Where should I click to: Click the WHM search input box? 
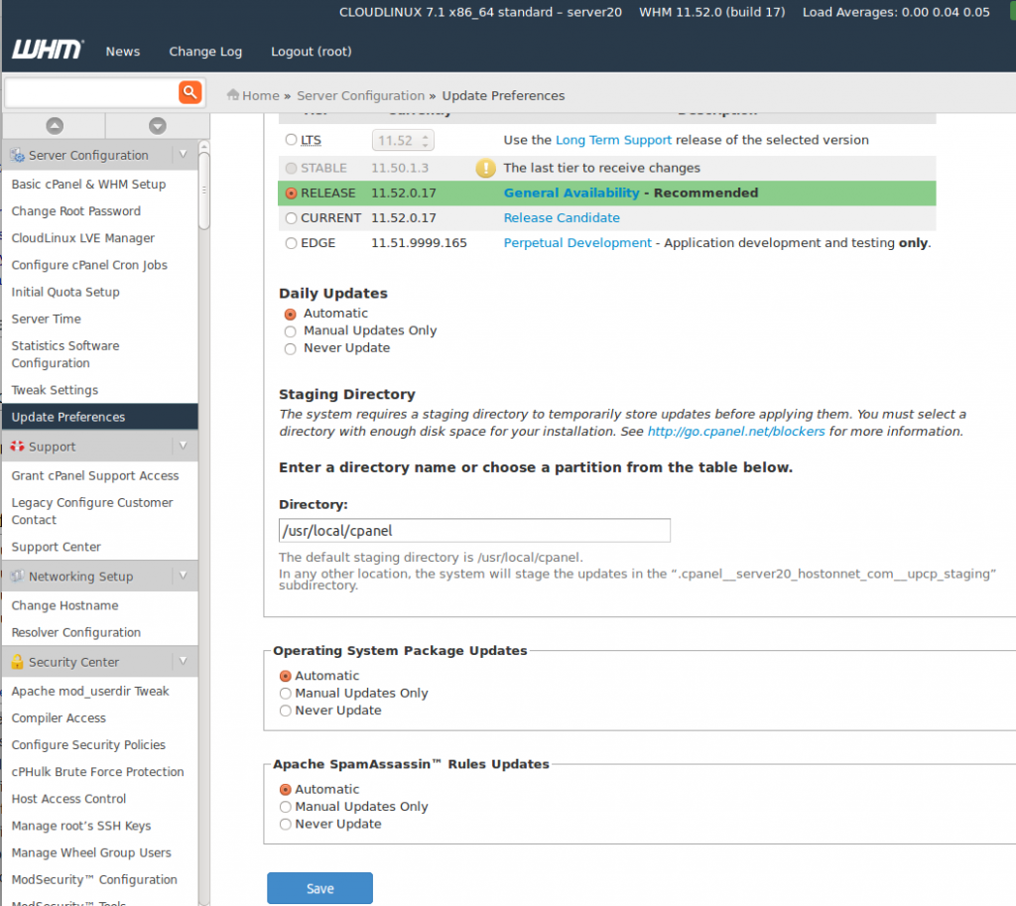(x=90, y=92)
